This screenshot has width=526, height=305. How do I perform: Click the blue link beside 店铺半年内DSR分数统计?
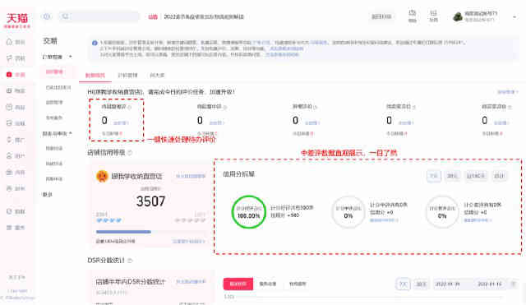click(191, 281)
